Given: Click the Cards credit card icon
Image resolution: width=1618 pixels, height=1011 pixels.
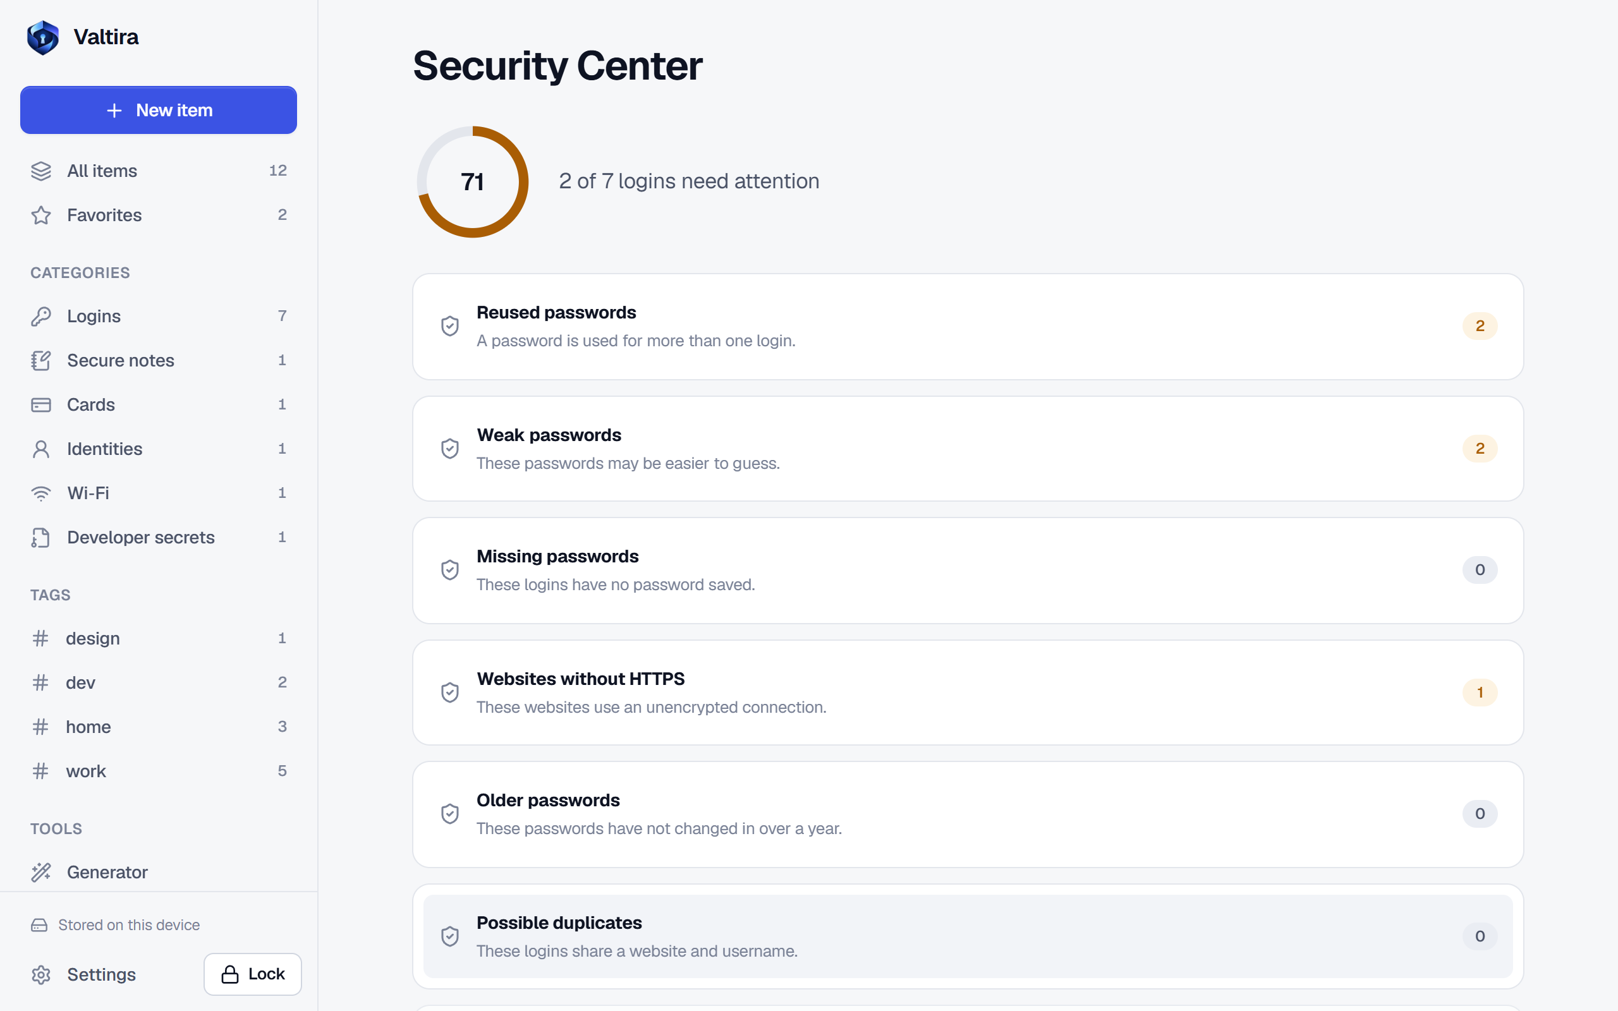Looking at the screenshot, I should 41,404.
